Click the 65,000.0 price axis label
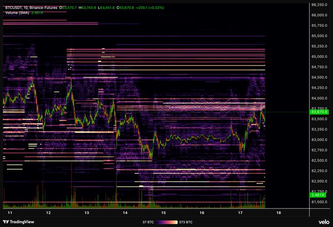Screen dimensions: 333x227 click(319, 57)
